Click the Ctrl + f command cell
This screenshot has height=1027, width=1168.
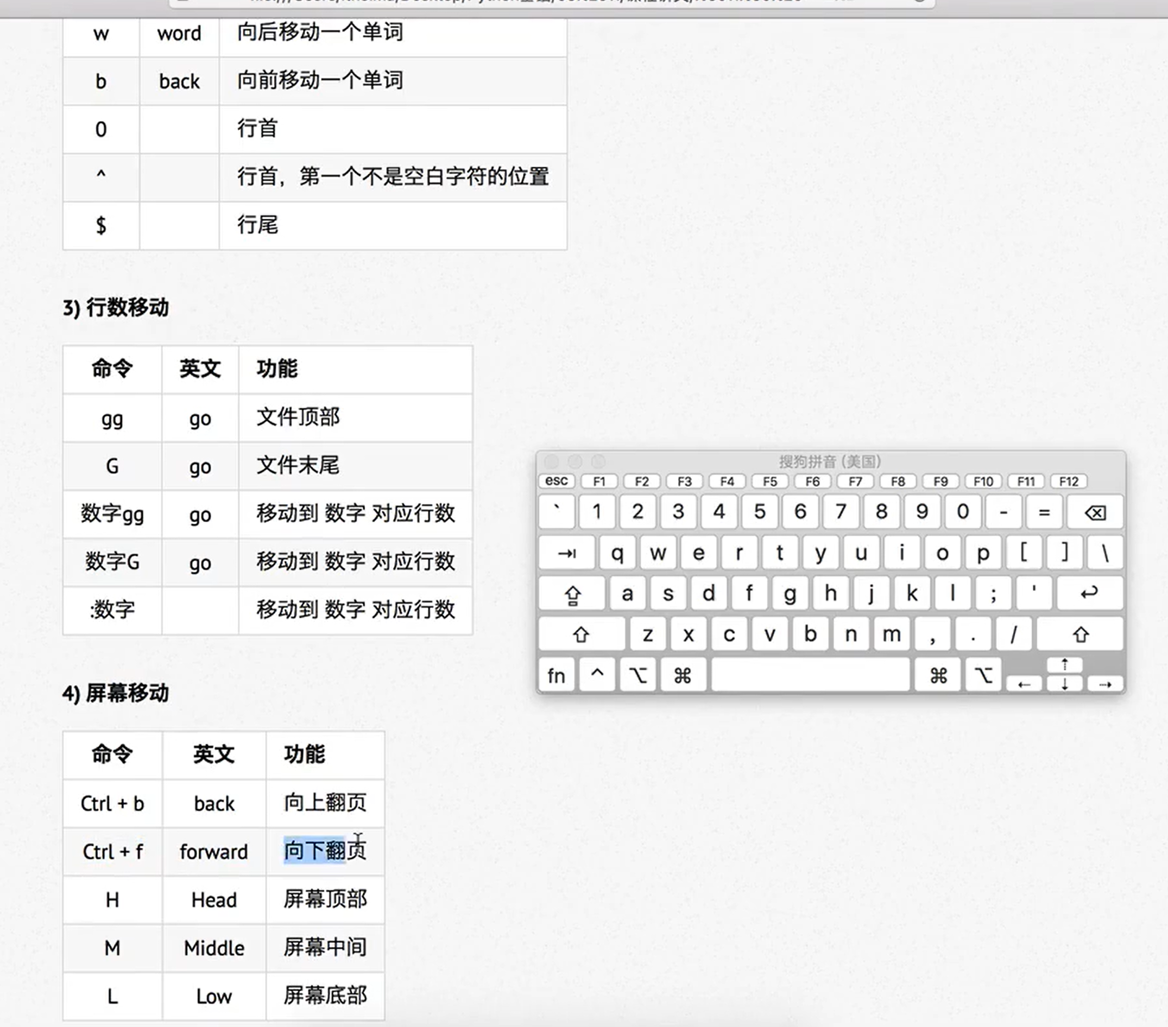112,852
